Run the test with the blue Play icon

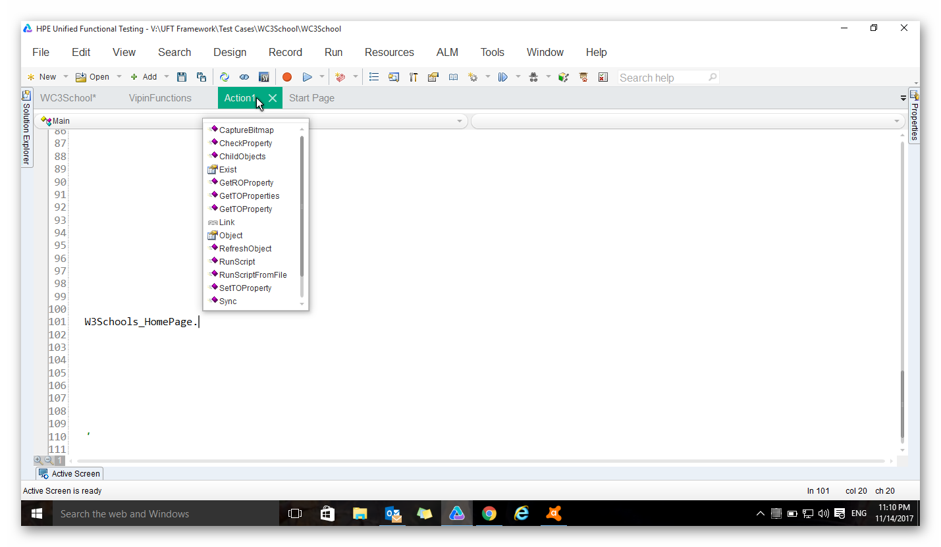307,77
